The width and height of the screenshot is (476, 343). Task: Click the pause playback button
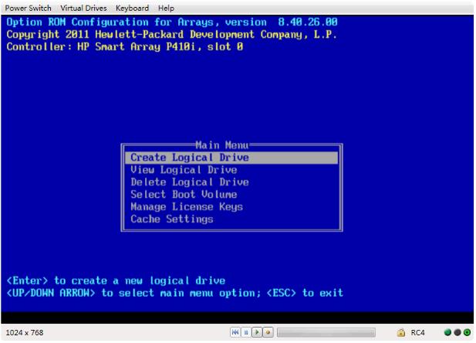tap(246, 332)
